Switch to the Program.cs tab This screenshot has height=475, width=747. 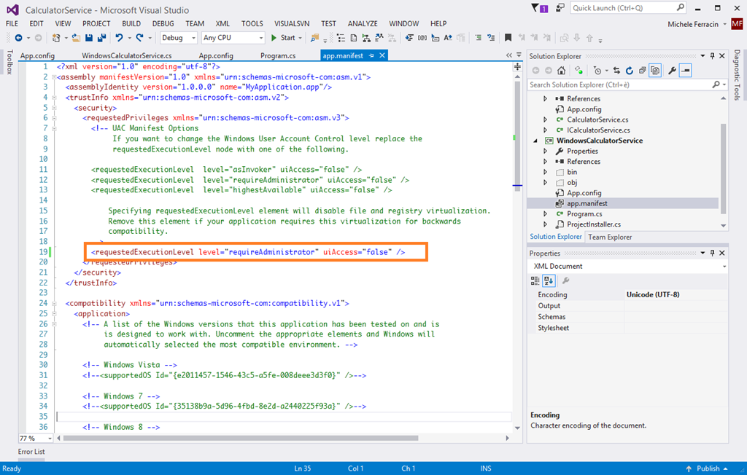coord(278,55)
